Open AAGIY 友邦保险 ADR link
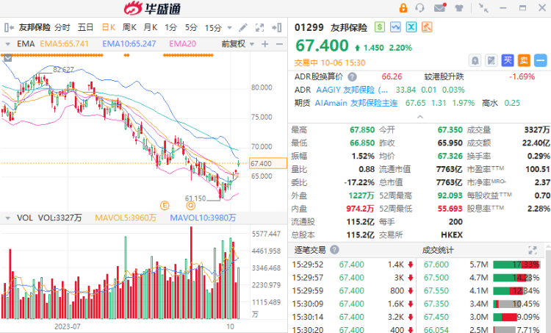Viewport: 551px width, 333px height. [352, 90]
